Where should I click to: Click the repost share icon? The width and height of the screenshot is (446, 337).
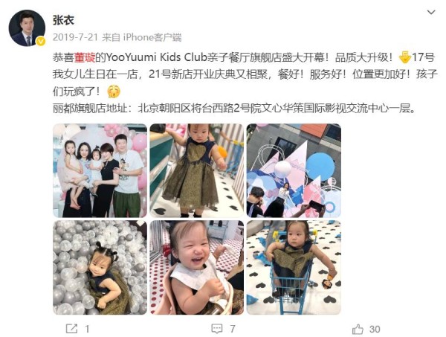[x=71, y=329]
